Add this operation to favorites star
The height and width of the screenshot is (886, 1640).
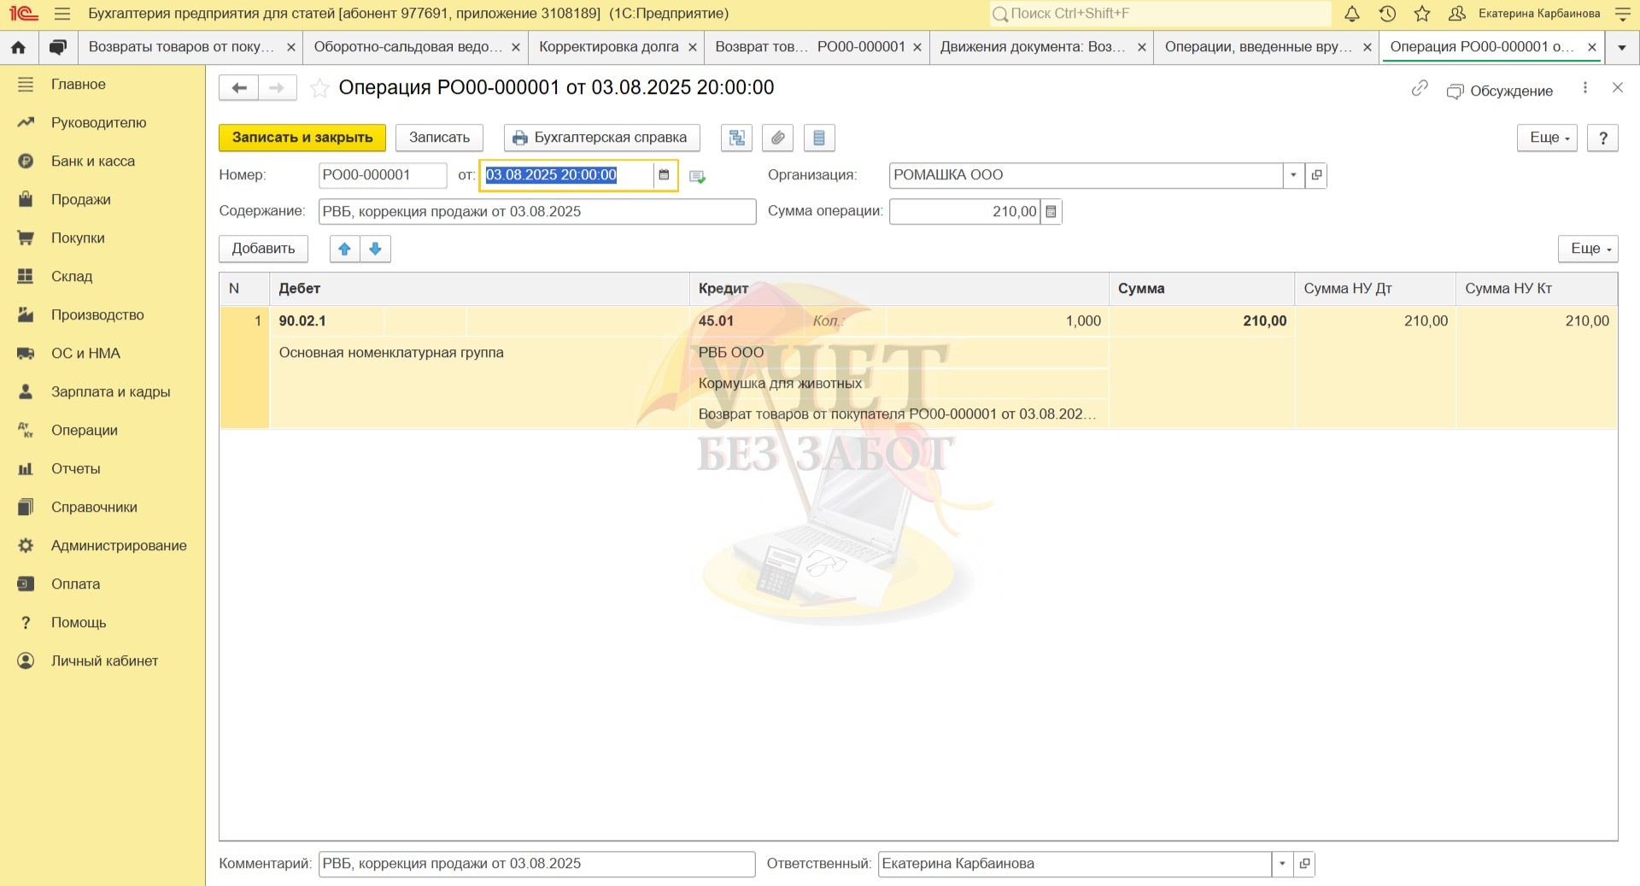(319, 88)
